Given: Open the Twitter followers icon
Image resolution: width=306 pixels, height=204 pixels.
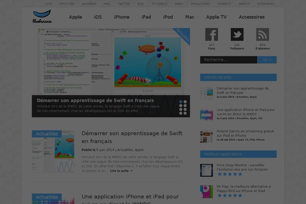Looking at the screenshot, I should tap(237, 34).
